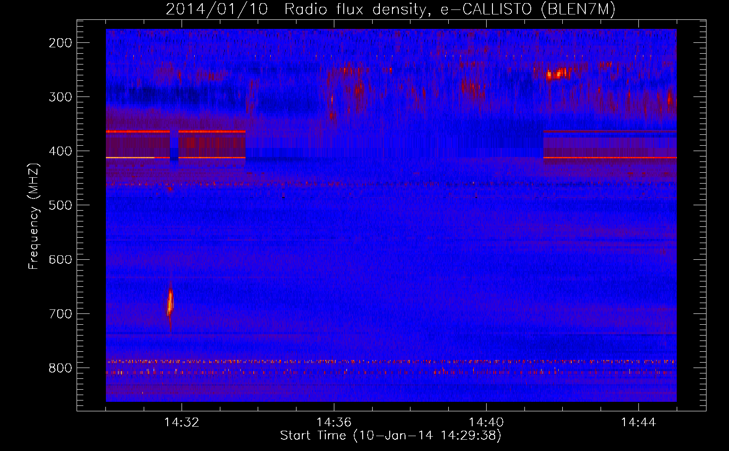The image size is (729, 451).
Task: Click the plot title '2014/01/10 Radio flux density, e-CALLISTO (BLEN7M)'
Action: [x=391, y=9]
